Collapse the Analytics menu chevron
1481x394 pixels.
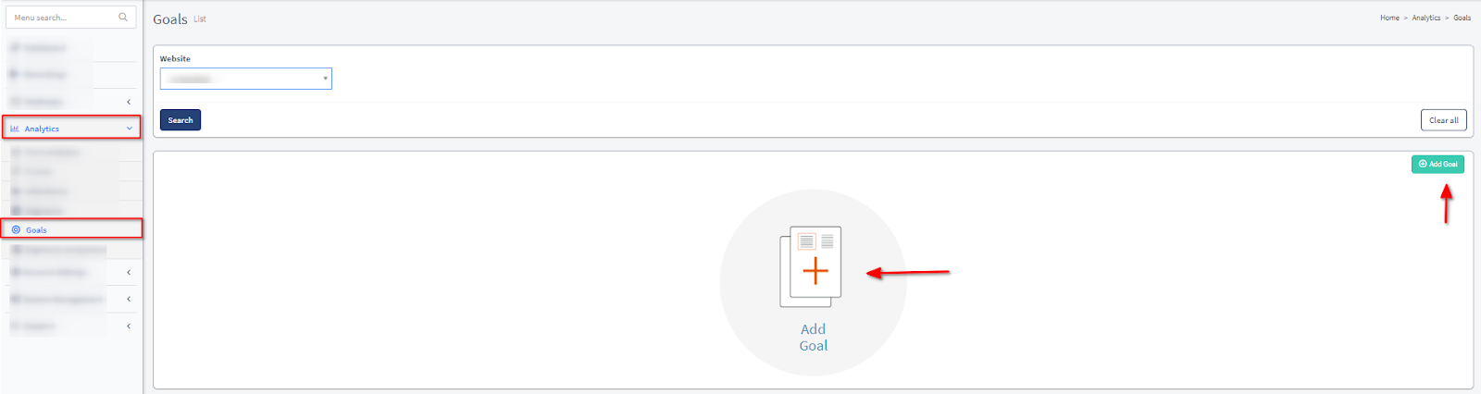129,129
